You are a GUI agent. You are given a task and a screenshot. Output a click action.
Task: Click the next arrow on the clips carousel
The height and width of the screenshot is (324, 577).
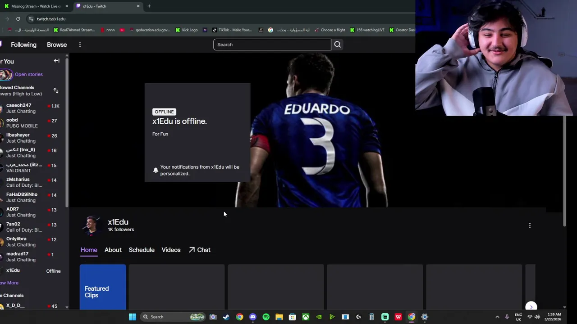(x=531, y=306)
